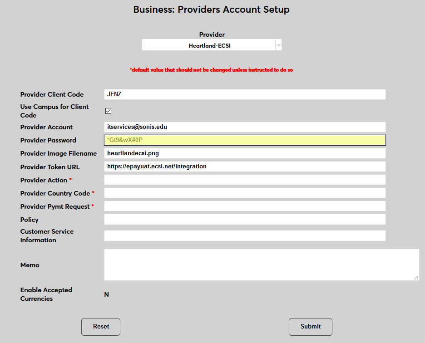Focus the empty Provider Action field

pos(245,180)
